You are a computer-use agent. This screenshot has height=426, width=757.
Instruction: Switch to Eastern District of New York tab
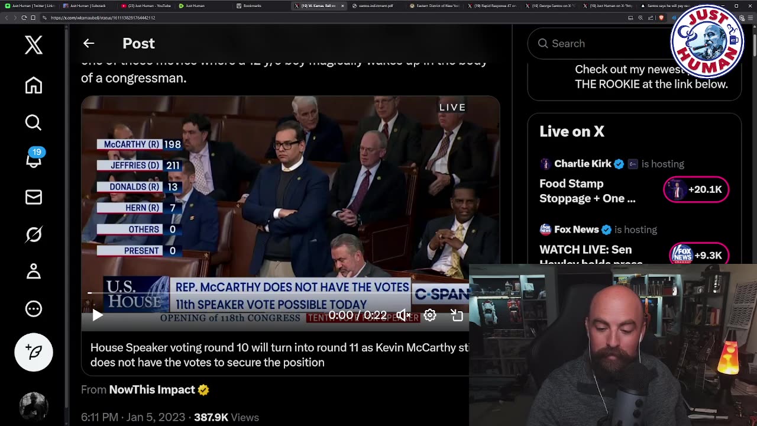(x=435, y=6)
